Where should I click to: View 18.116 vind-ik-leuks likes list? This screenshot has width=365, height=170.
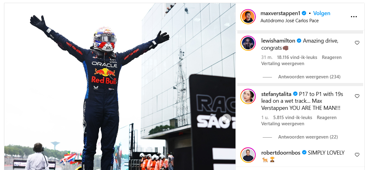297,57
